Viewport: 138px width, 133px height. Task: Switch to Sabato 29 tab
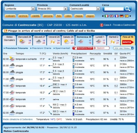(x=68, y=40)
